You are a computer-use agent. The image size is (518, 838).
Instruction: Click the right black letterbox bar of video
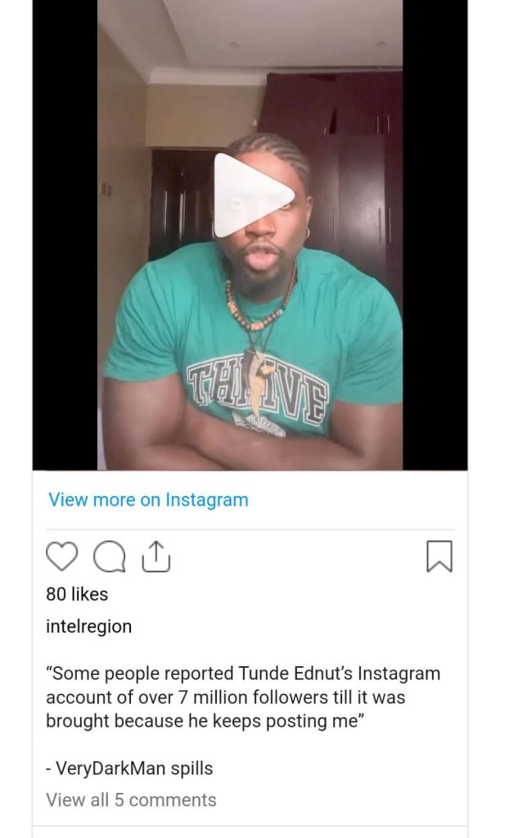coord(435,235)
